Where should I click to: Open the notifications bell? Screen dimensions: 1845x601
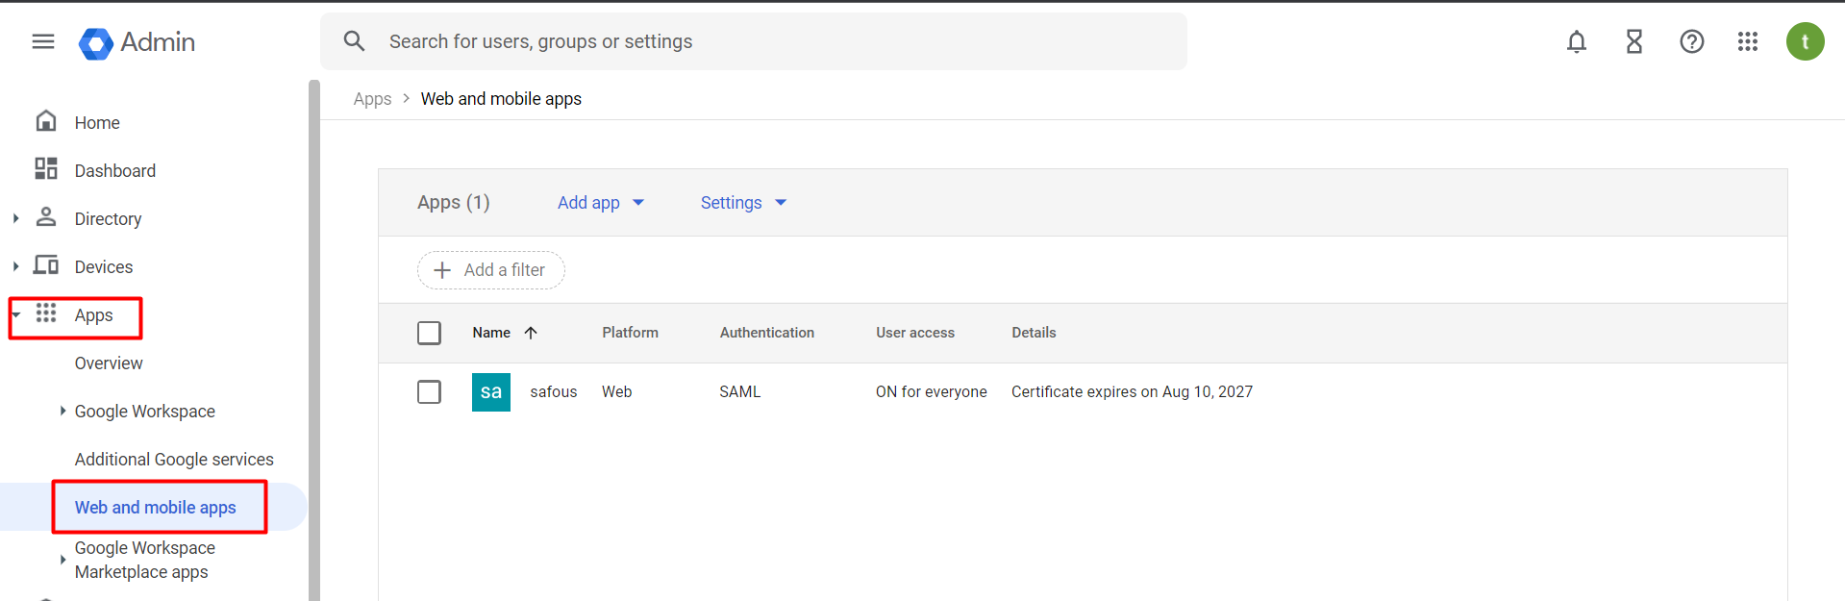point(1576,41)
